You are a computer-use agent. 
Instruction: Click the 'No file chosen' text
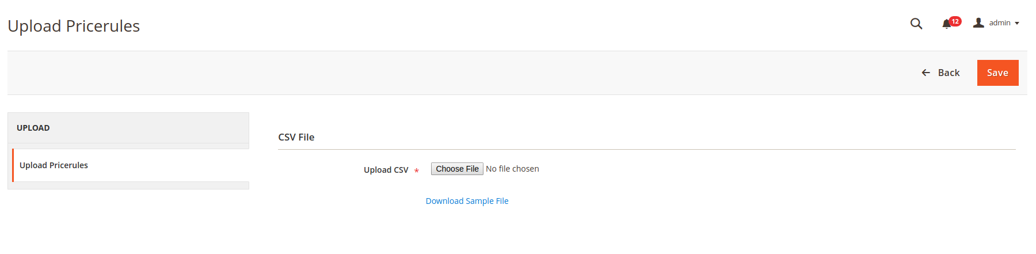[512, 169]
